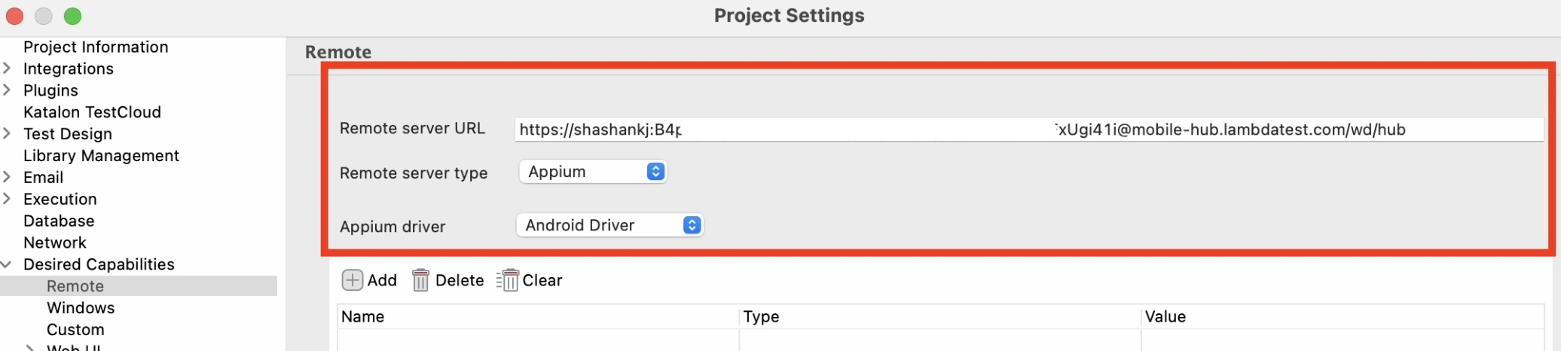Screen dimensions: 1561x351
Task: Click the Delete trash can icon
Action: 420,280
